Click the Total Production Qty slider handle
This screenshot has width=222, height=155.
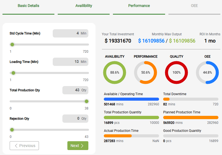tap(86, 101)
